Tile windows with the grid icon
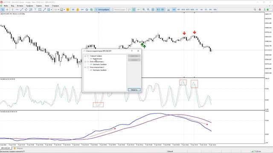273x153 pixels. (153, 9)
